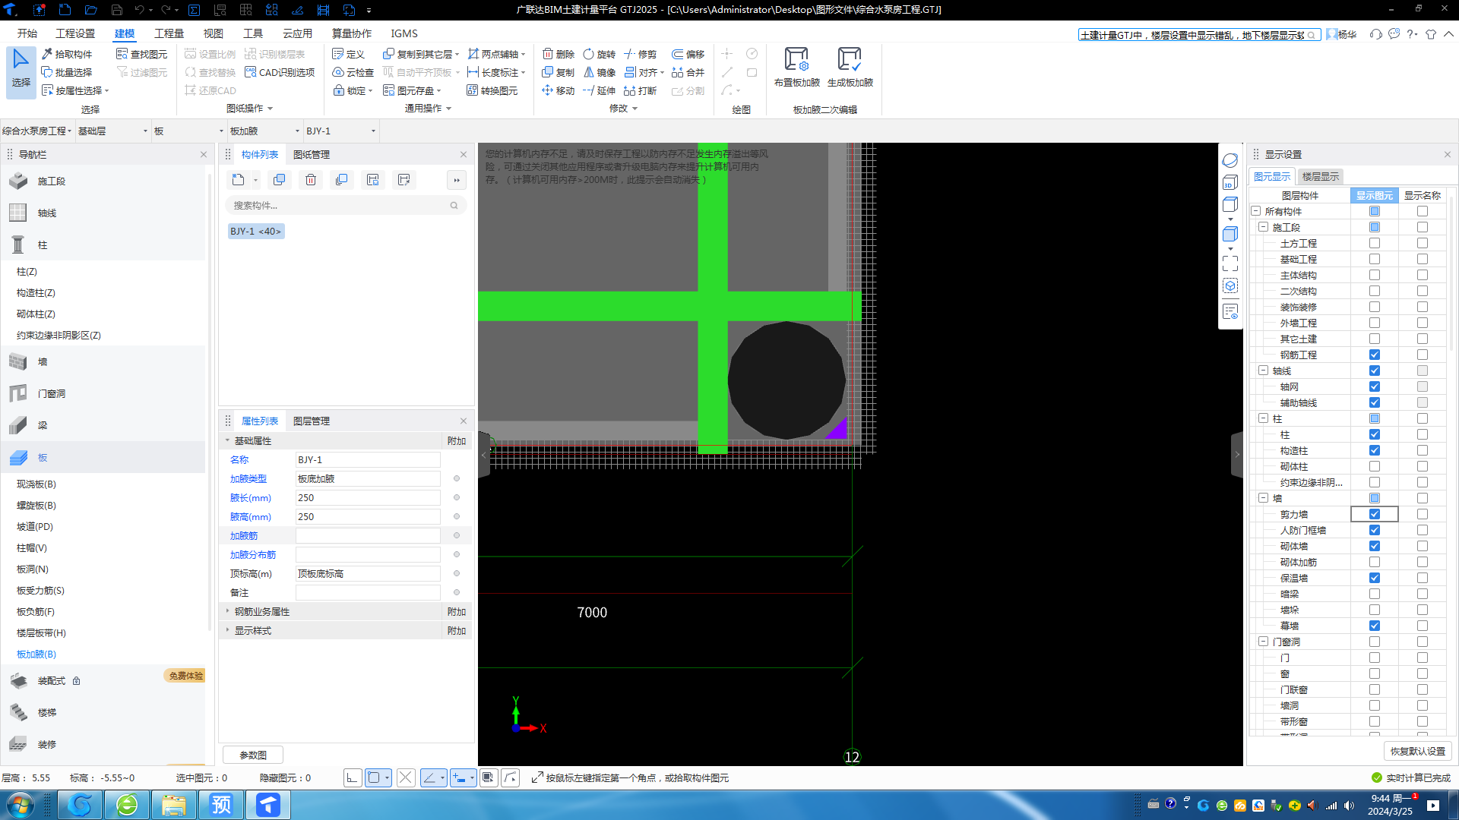Click the 拾取构件 pick component tool

click(x=67, y=54)
